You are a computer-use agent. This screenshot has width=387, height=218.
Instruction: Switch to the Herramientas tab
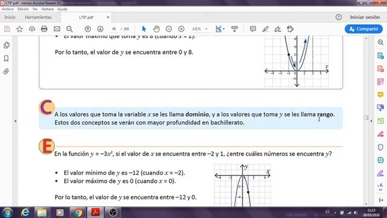(38, 17)
